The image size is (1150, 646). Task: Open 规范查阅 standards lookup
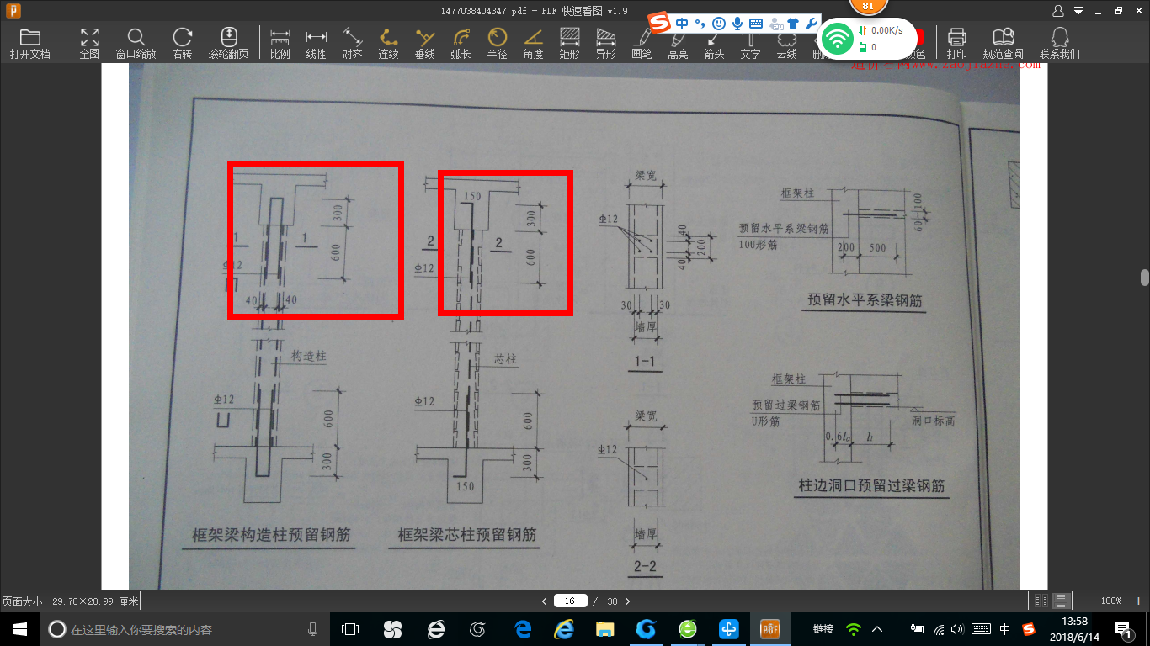click(x=1003, y=43)
